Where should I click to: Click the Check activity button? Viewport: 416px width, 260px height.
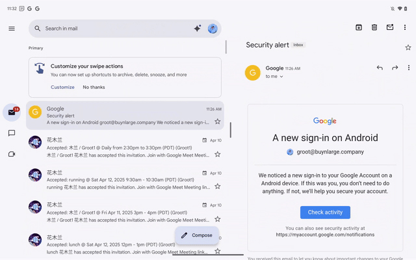coord(325,213)
